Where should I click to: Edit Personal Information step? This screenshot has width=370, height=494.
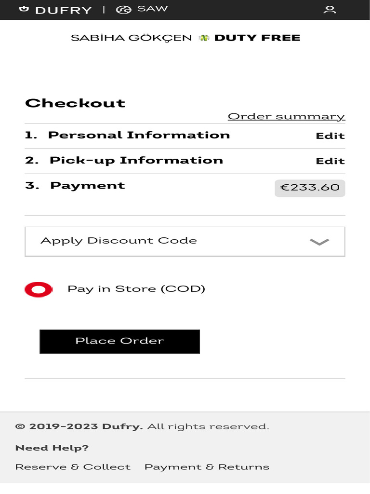(330, 136)
